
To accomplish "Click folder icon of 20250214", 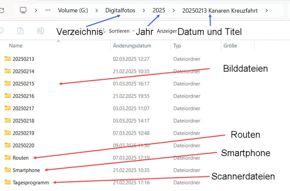I will click(8, 71).
